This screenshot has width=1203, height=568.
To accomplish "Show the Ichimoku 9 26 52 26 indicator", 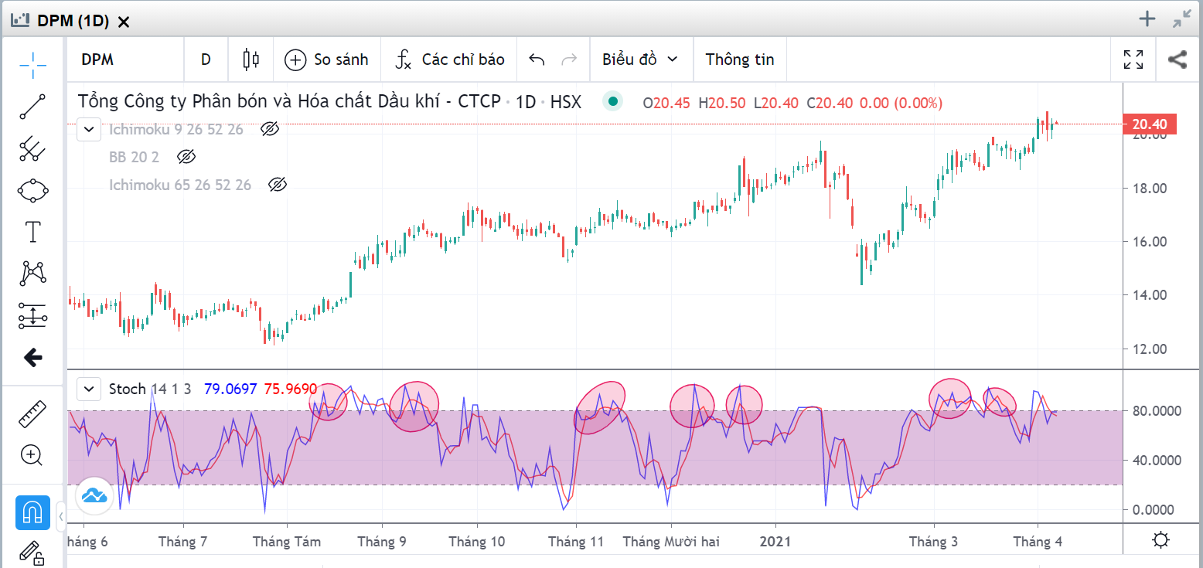I will coord(269,129).
